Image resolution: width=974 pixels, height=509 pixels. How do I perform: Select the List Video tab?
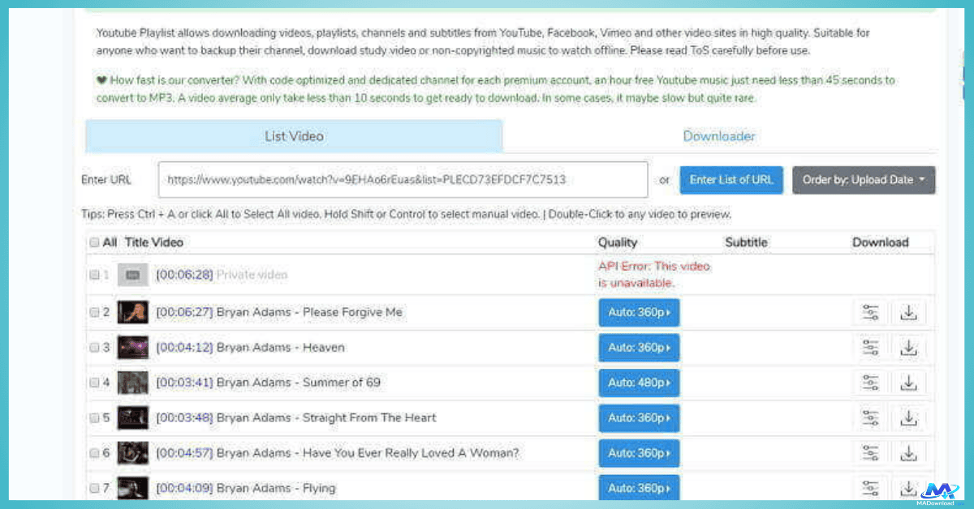coord(294,136)
